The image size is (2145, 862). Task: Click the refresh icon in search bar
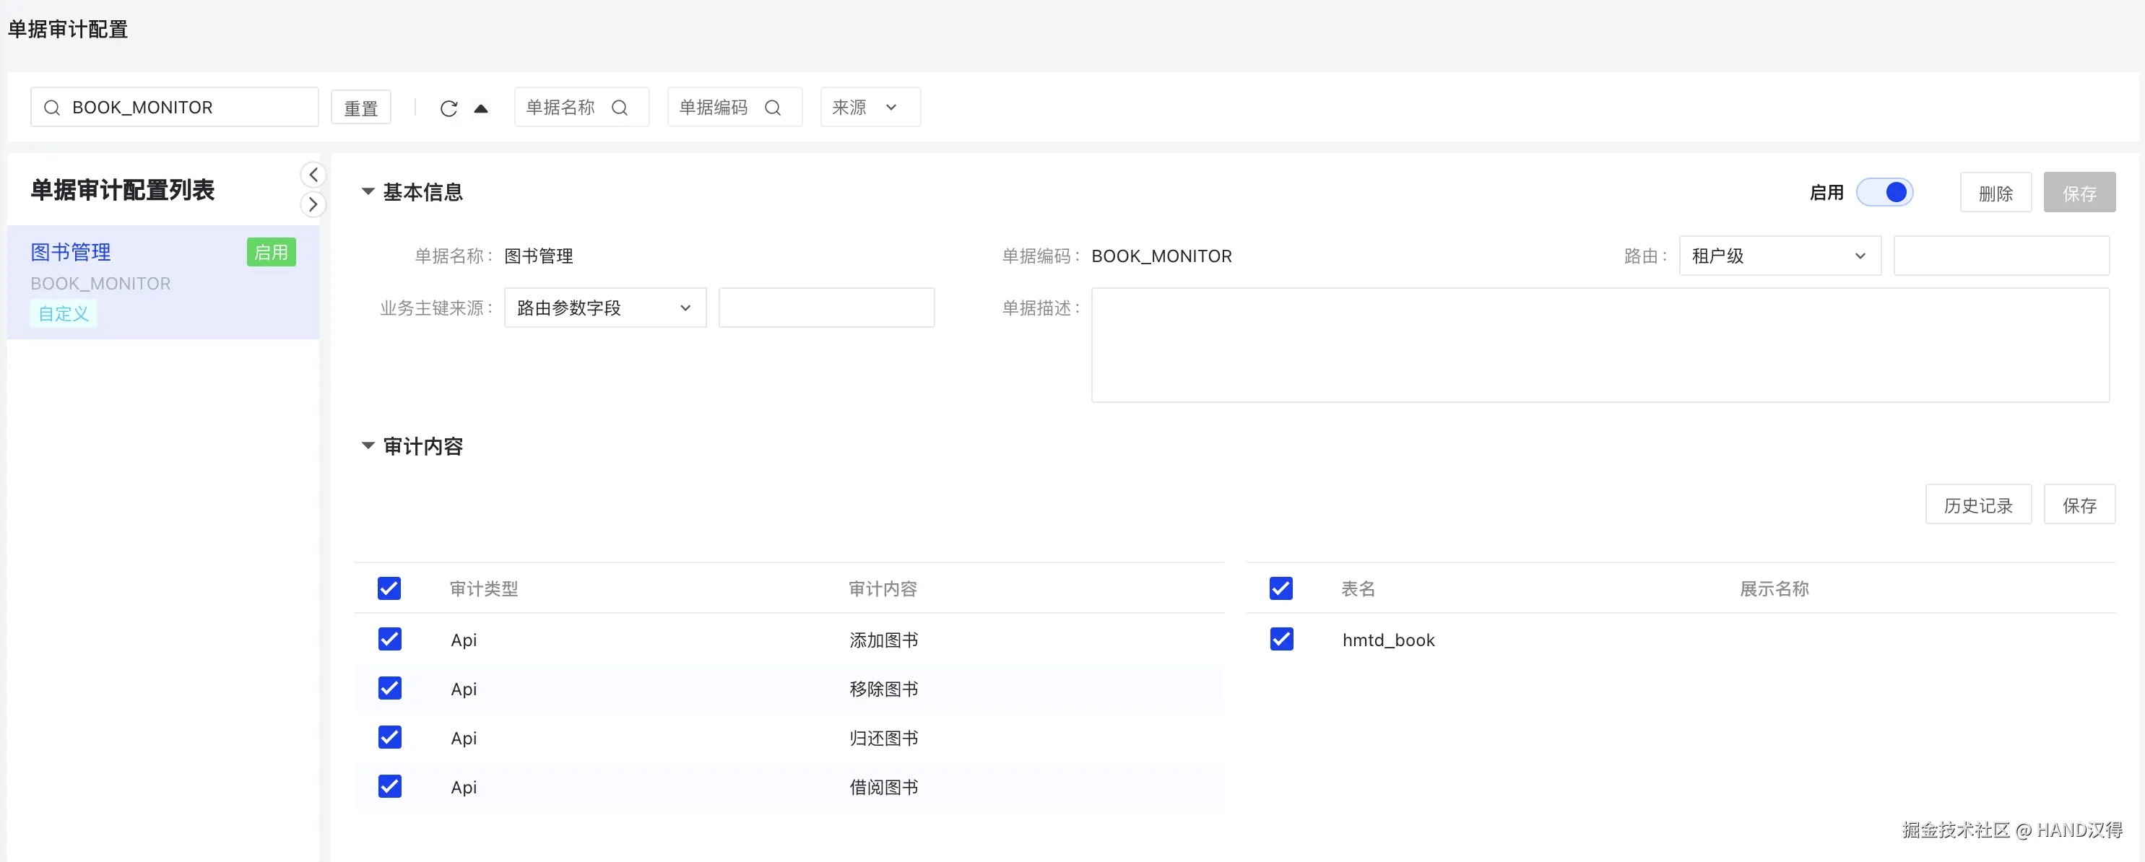(x=448, y=108)
